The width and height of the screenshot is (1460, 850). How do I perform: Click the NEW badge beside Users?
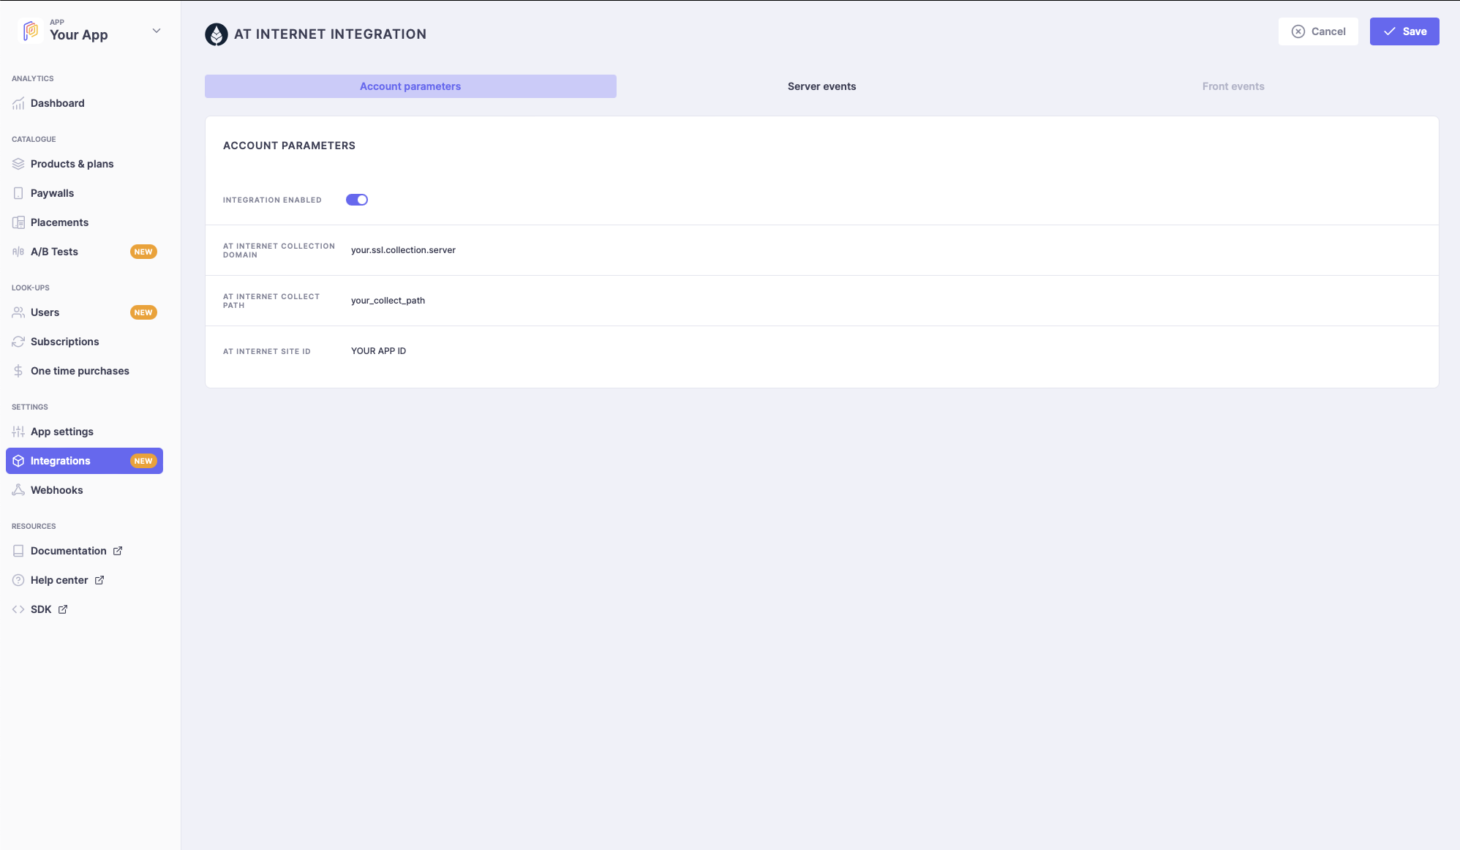click(x=143, y=312)
